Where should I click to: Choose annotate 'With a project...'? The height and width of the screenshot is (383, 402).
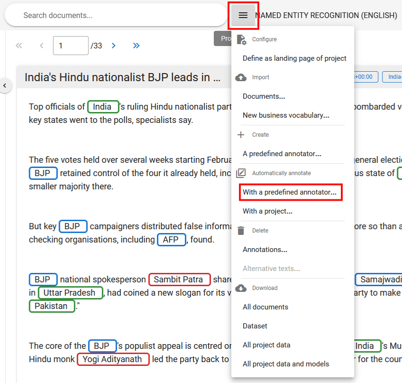(x=267, y=211)
